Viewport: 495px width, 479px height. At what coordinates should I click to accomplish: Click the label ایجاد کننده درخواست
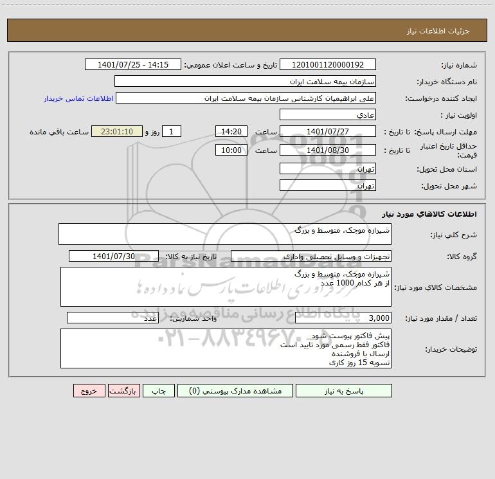[x=441, y=98]
